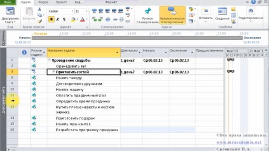
Task: Switch to the Project (Проект) tab
Action: tap(61, 2)
